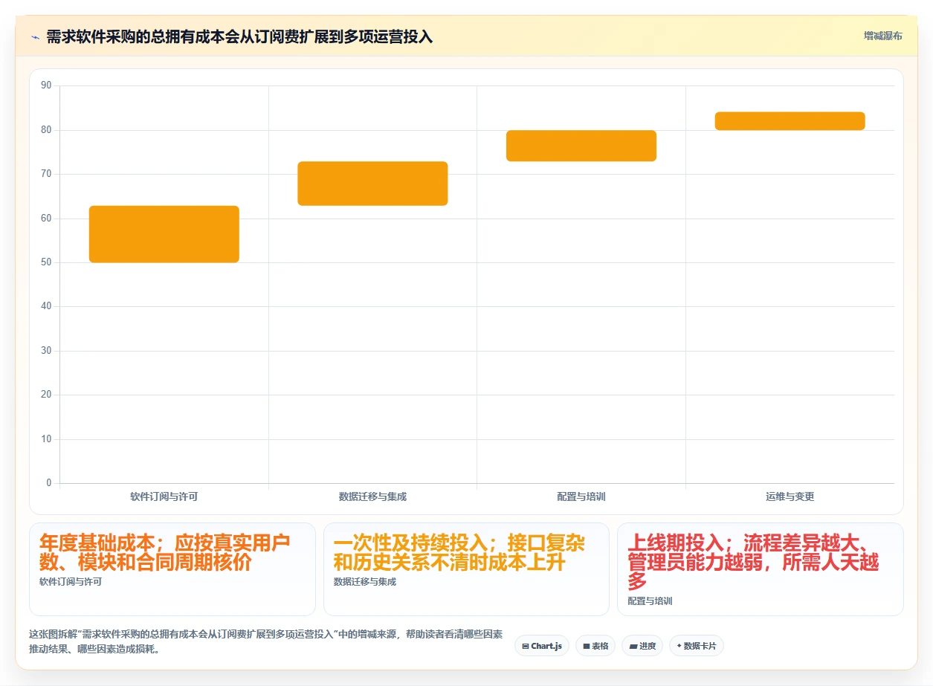This screenshot has width=933, height=686.
Task: Select the Chart.js chip
Action: pyautogui.click(x=542, y=646)
